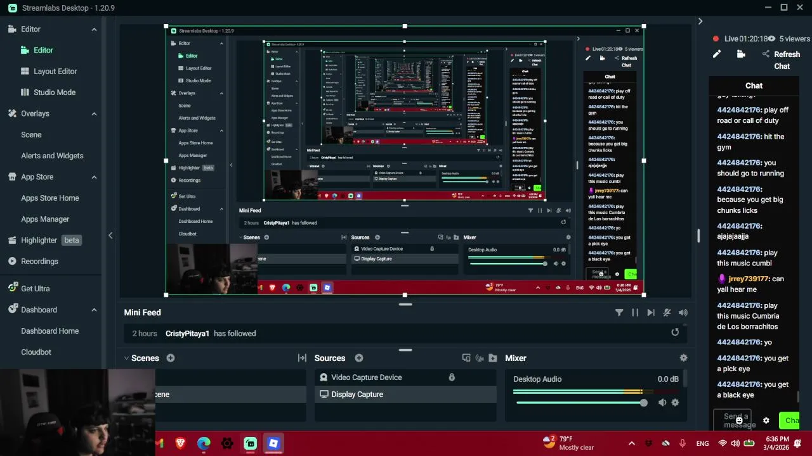Collapse the Dashboard sidebar section

point(94,310)
